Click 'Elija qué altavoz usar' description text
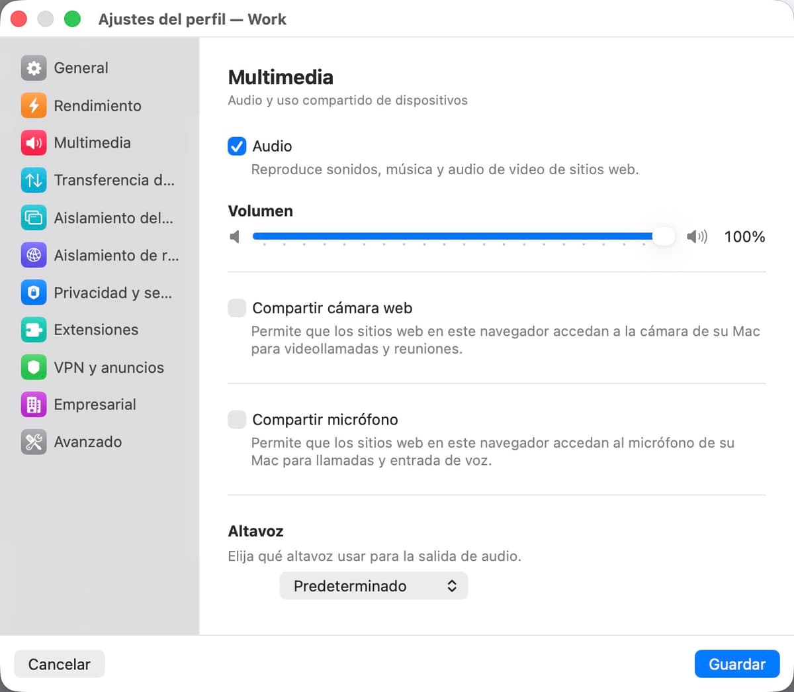Viewport: 794px width, 692px height. pos(375,556)
